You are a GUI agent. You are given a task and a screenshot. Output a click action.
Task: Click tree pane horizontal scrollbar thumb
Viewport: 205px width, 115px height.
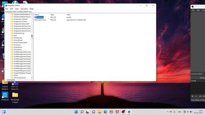(x=11, y=80)
